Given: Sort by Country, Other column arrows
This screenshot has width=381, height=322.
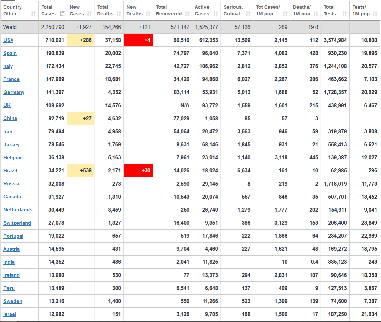Looking at the screenshot, I should (x=33, y=14).
